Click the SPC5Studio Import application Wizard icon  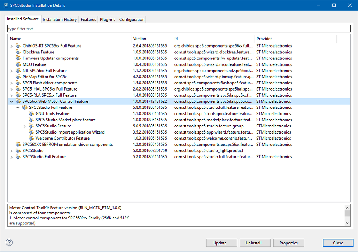click(x=31, y=132)
